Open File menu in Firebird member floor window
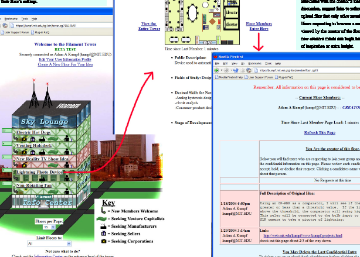The width and height of the screenshot is (360, 257). 217,63
